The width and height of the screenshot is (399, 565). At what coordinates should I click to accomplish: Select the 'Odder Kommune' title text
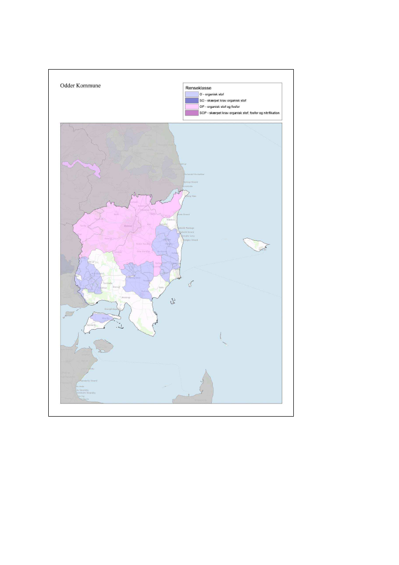(80, 86)
